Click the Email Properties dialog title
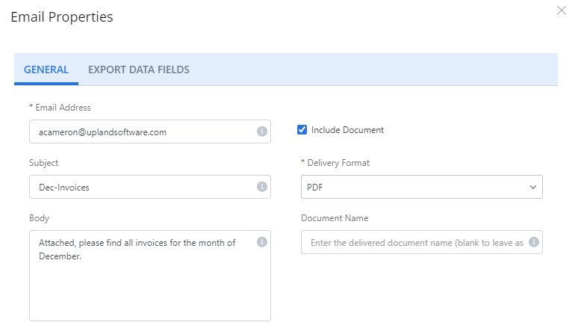This screenshot has width=575, height=334. pos(62,16)
